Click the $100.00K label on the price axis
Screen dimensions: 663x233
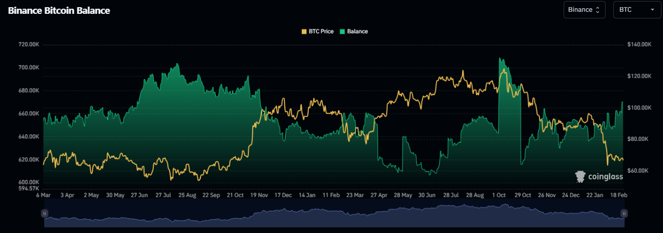[x=639, y=108]
